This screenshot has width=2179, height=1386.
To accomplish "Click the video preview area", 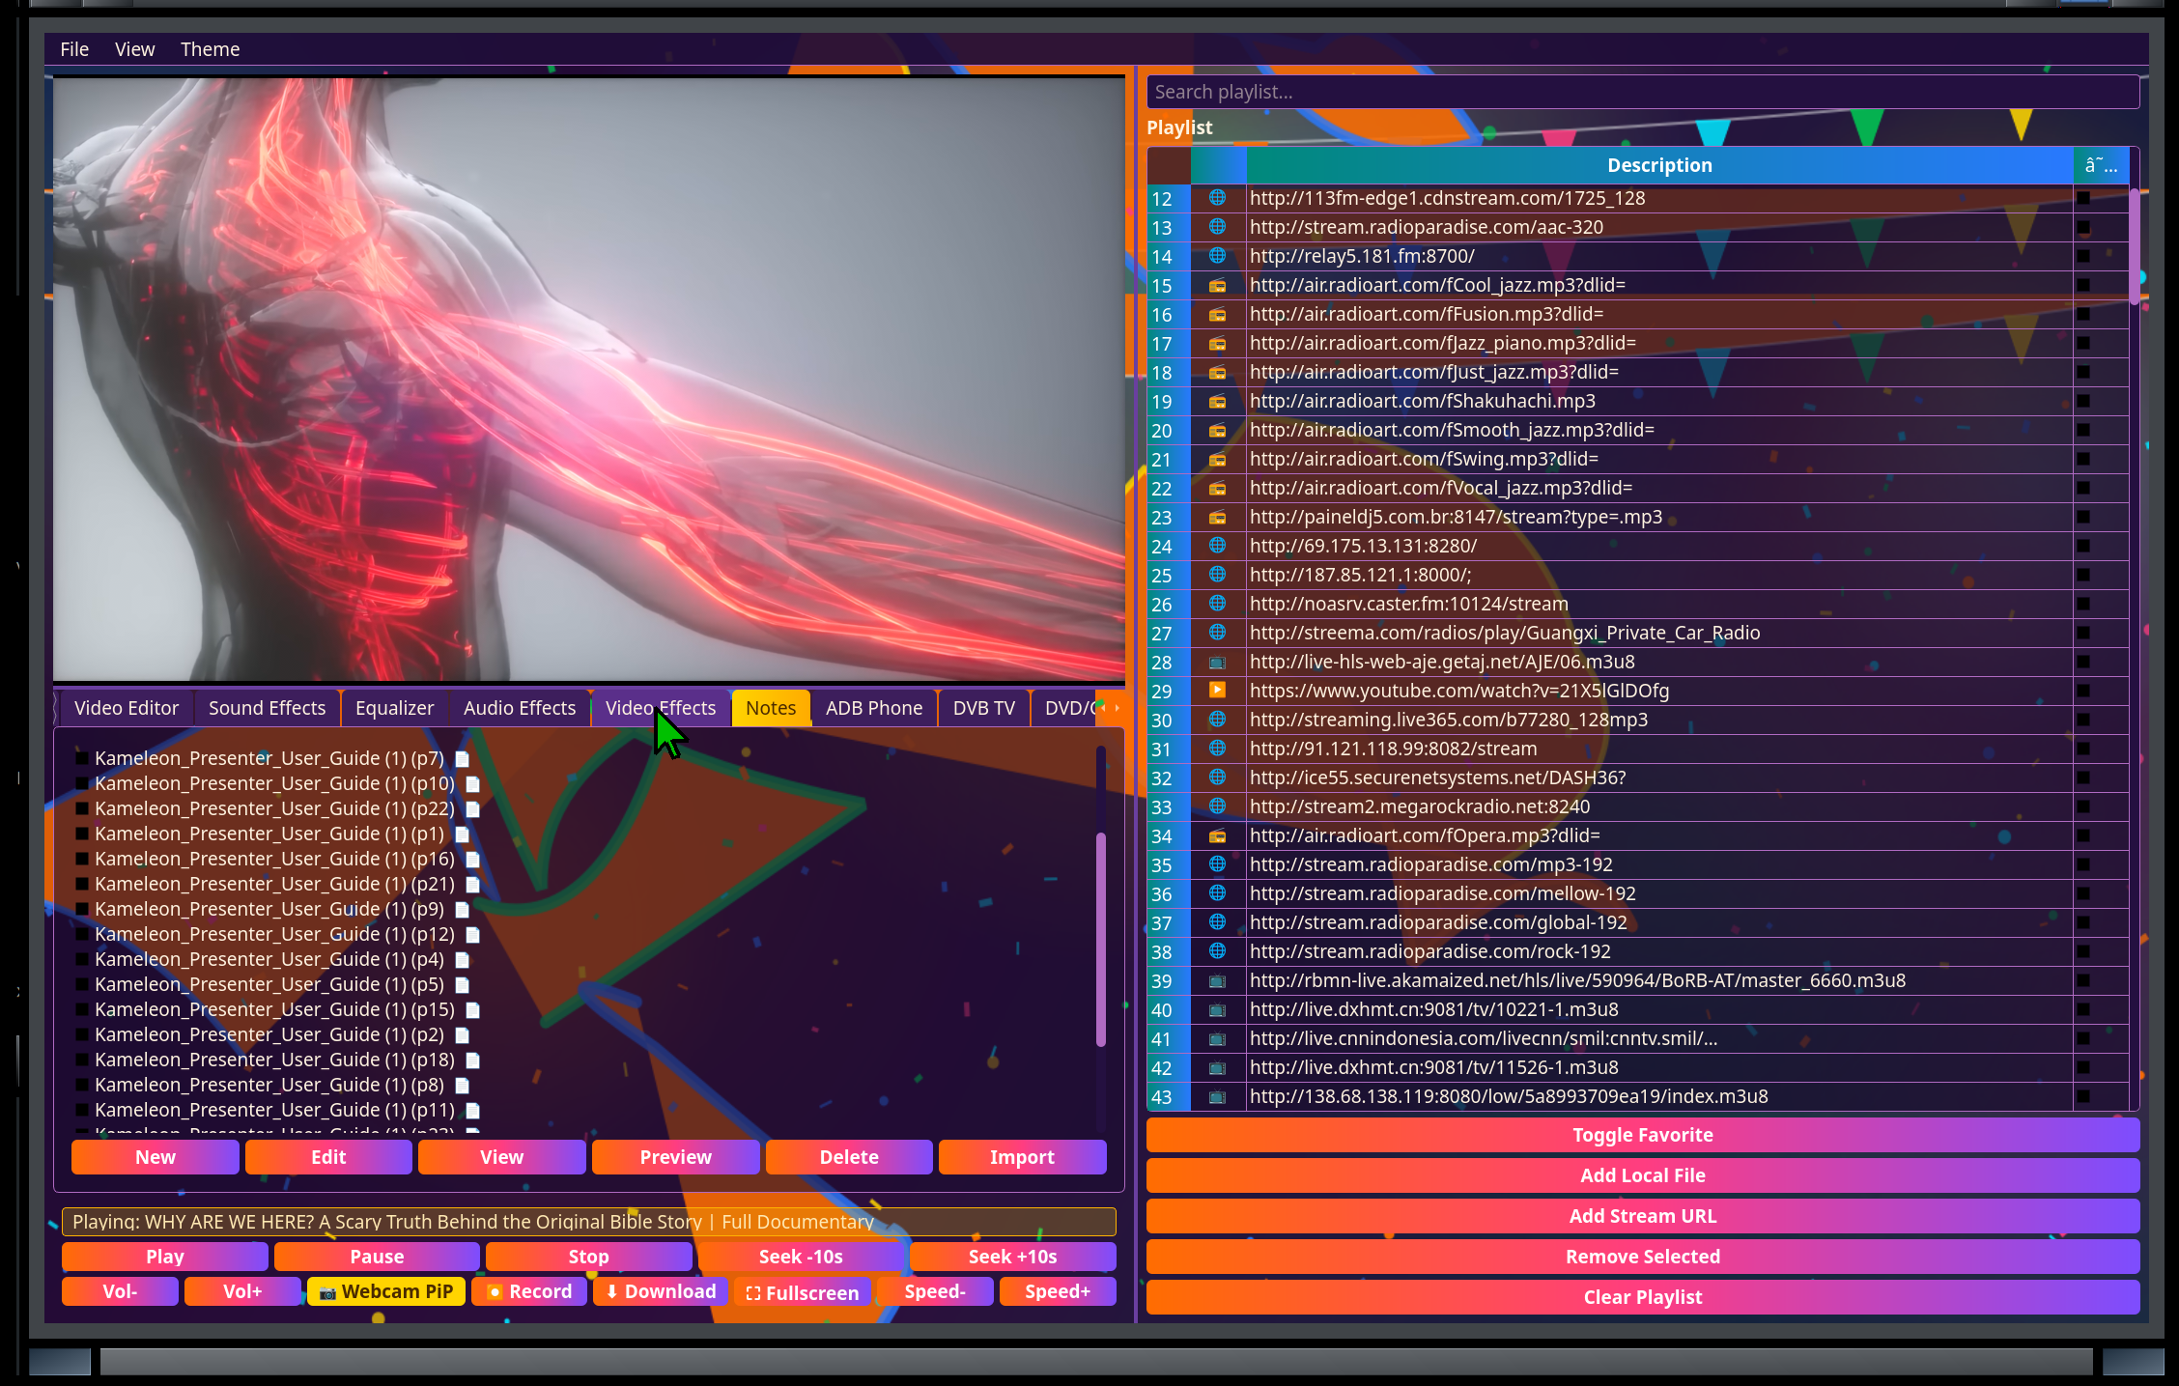I will pyautogui.click(x=588, y=379).
